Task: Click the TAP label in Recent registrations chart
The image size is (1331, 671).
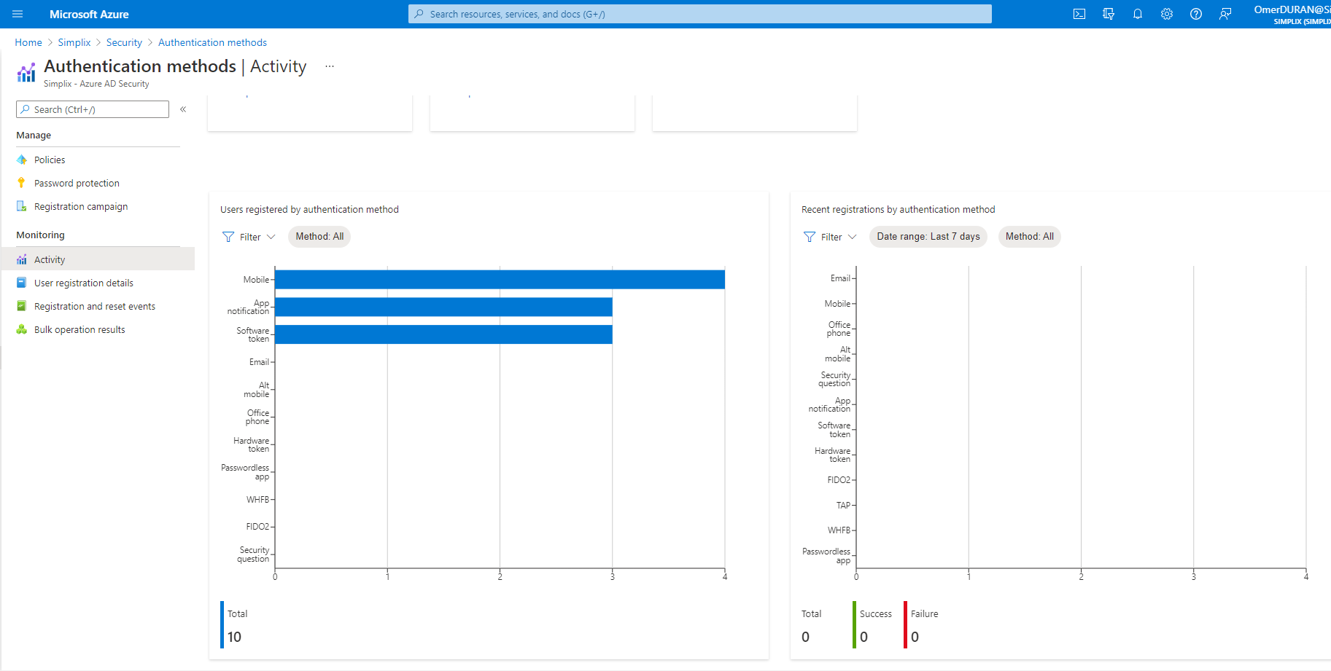Action: point(843,505)
